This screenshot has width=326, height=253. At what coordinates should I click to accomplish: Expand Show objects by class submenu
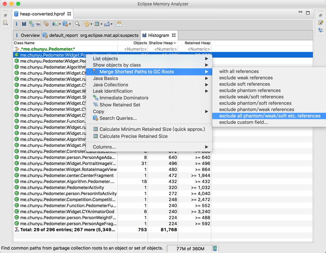coord(149,65)
